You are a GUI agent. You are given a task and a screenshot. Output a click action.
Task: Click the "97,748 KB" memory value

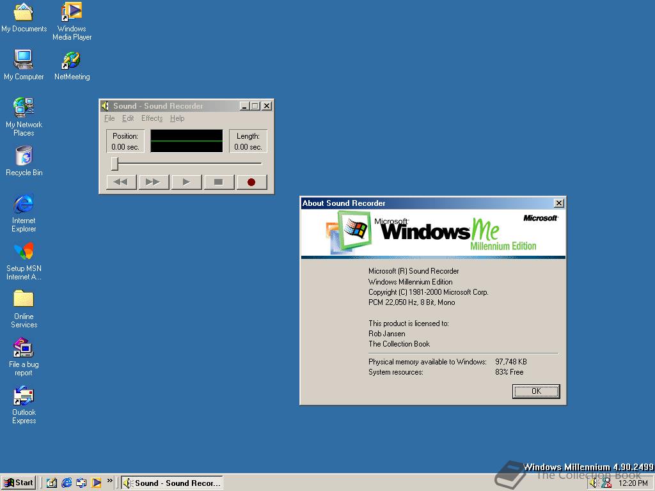tap(511, 362)
